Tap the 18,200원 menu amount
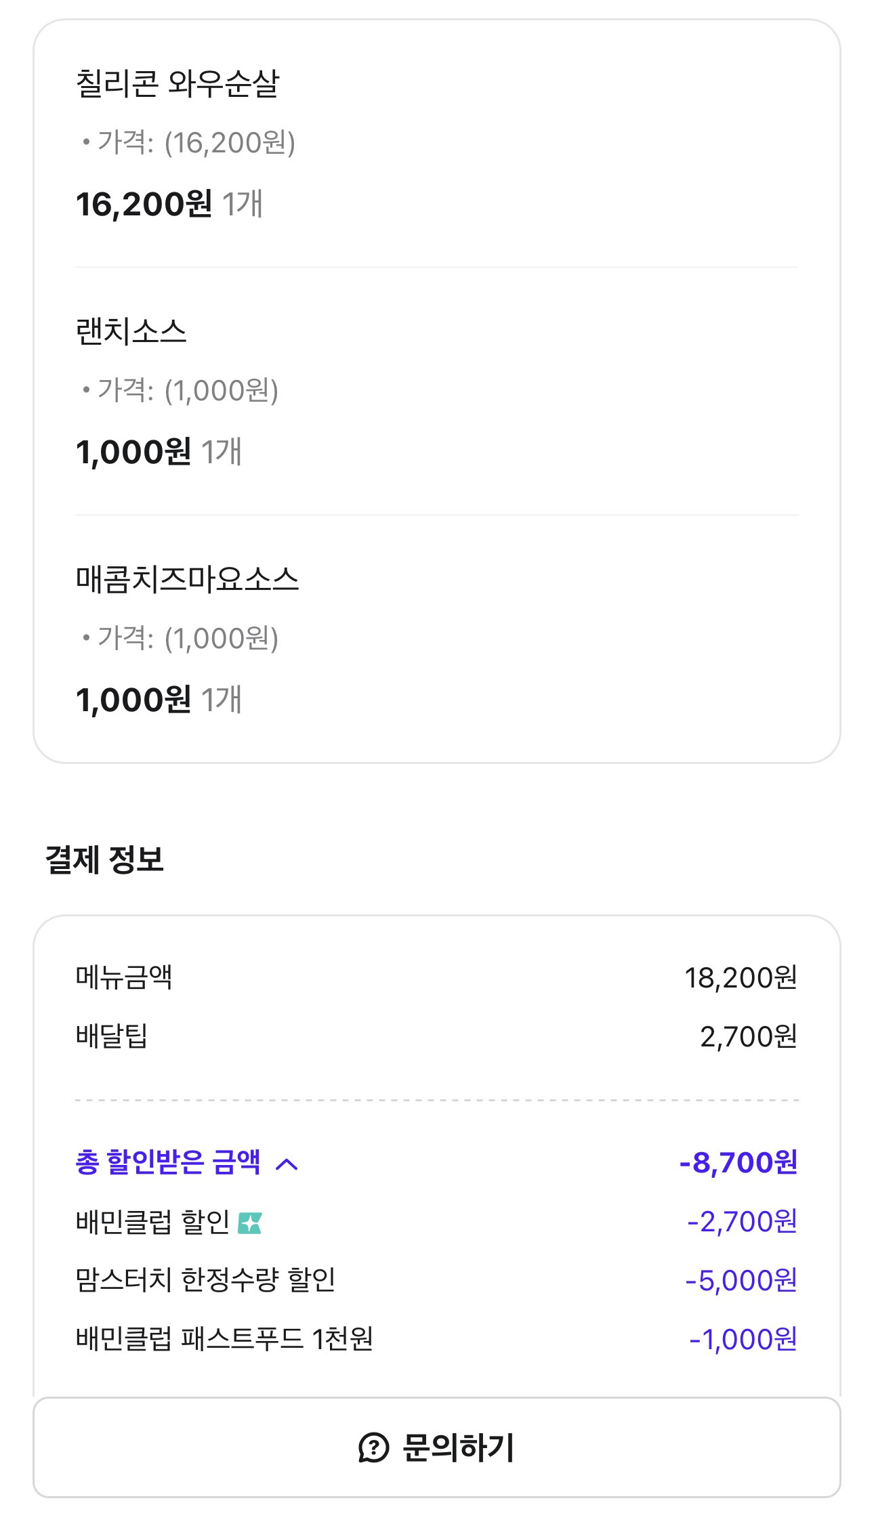This screenshot has height=1528, width=874. (741, 978)
